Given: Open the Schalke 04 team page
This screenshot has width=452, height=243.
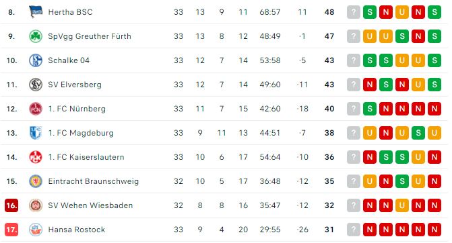Looking at the screenshot, I should (69, 60).
